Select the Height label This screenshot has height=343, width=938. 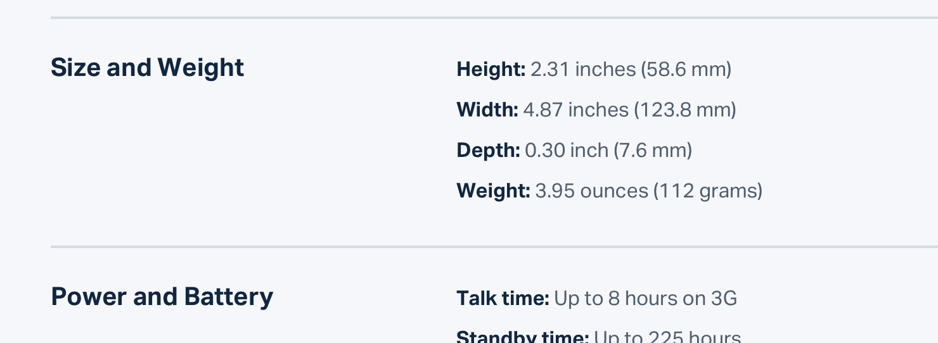(491, 69)
